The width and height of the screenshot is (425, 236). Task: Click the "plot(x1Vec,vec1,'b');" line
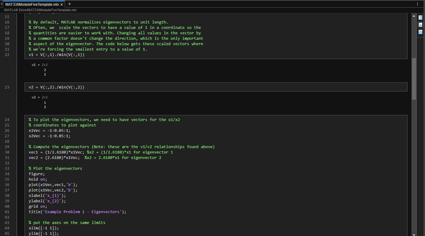click(53, 185)
